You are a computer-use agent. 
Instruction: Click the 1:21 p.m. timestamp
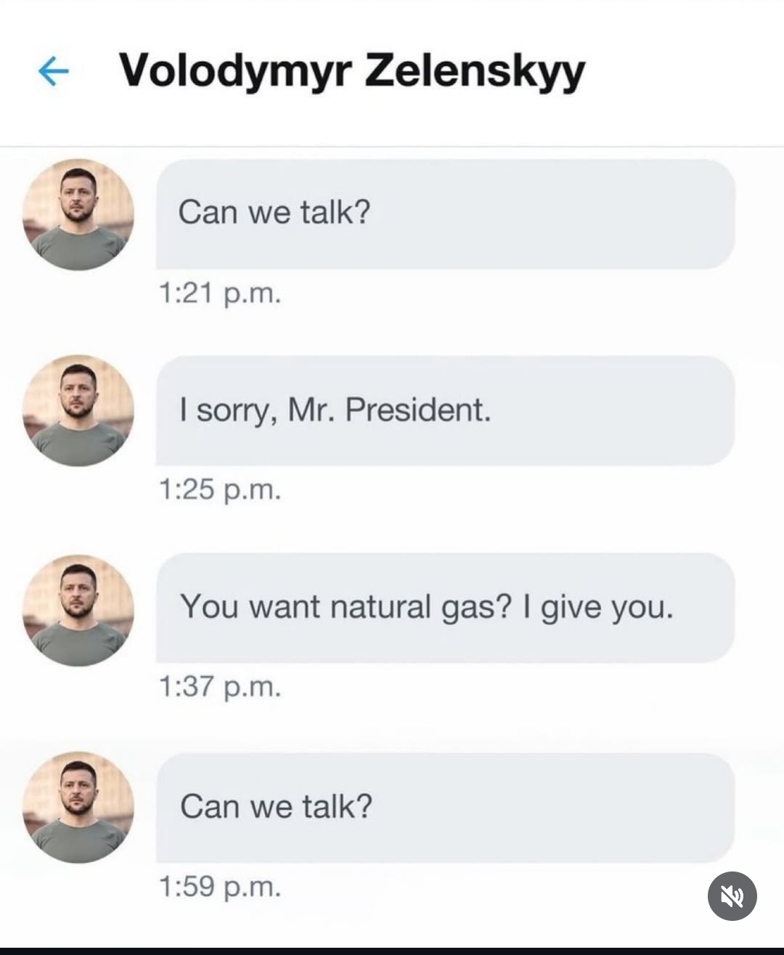(220, 294)
